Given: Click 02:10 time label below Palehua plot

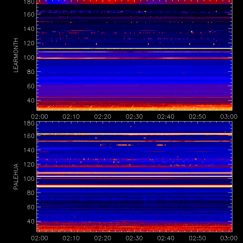Looking at the screenshot, I should 71,238.
